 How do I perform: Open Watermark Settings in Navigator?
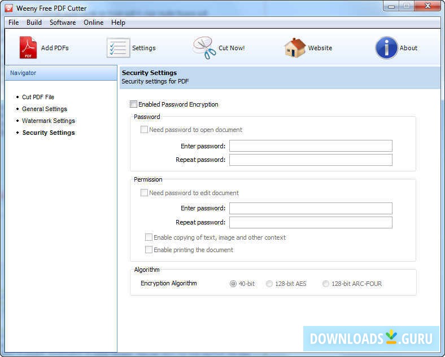49,121
